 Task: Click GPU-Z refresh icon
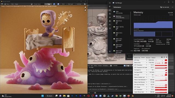(x=164, y=57)
